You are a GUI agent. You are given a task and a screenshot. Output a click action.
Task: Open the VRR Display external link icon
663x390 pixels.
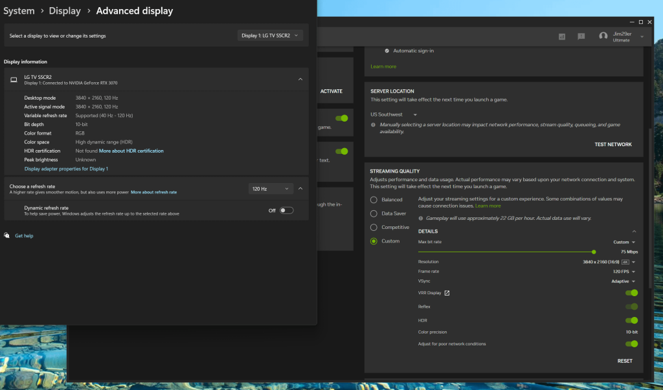[447, 293]
